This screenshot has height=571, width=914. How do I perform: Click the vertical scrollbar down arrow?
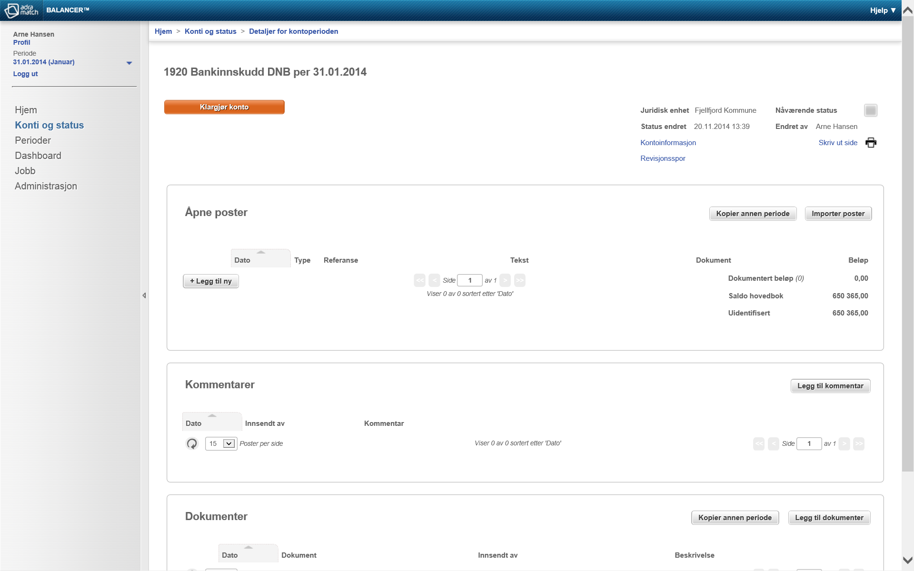pos(908,560)
